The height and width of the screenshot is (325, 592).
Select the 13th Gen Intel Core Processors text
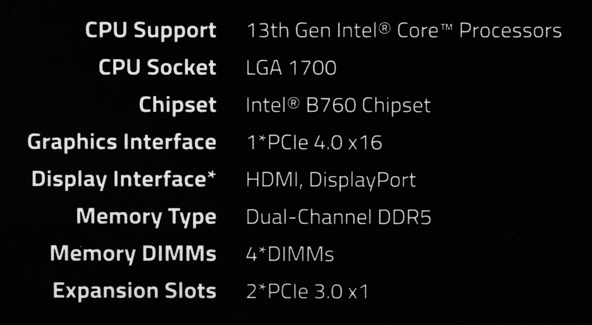[x=404, y=30]
